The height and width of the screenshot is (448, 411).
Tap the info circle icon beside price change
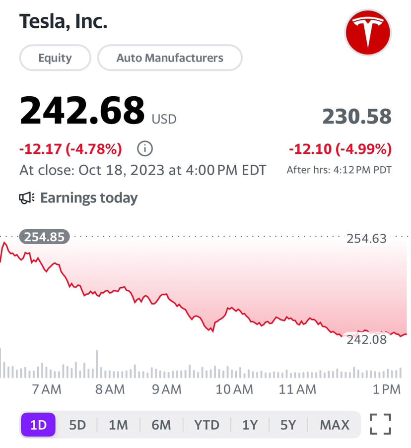tap(145, 148)
